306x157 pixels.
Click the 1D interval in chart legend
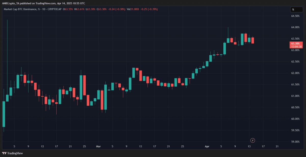(46, 9)
